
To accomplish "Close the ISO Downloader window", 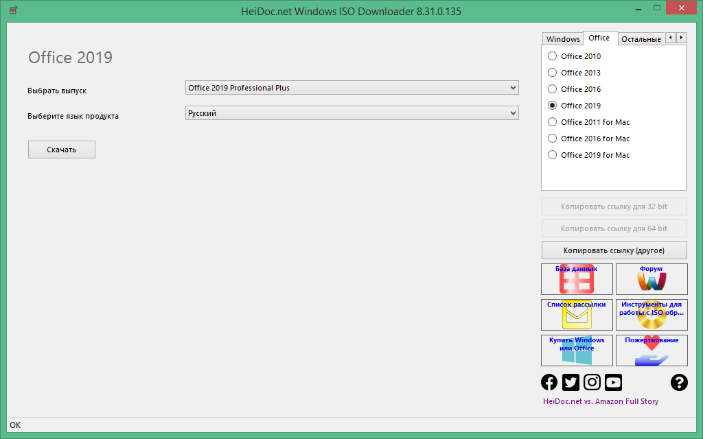I will coord(681,8).
